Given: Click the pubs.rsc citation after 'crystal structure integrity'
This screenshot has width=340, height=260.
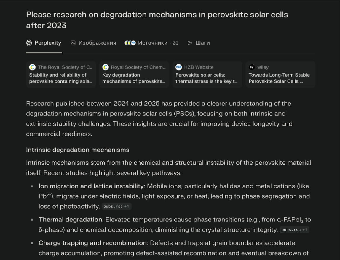Looking at the screenshot, I should [294, 230].
